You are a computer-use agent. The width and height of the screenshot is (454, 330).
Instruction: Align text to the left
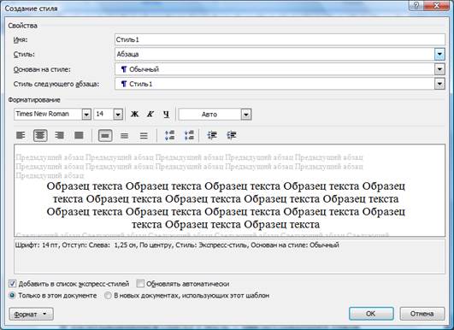pyautogui.click(x=21, y=135)
